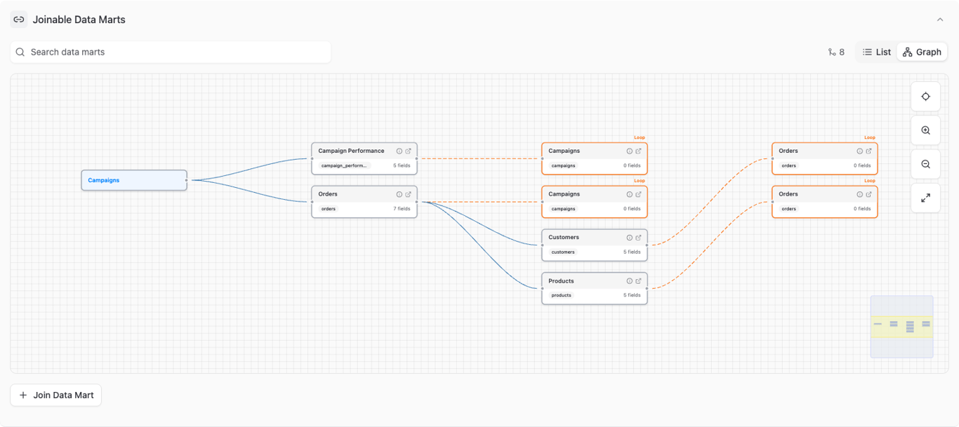
Task: Info icon on Campaigns loop node joined to Campaign Performance
Action: (x=630, y=151)
